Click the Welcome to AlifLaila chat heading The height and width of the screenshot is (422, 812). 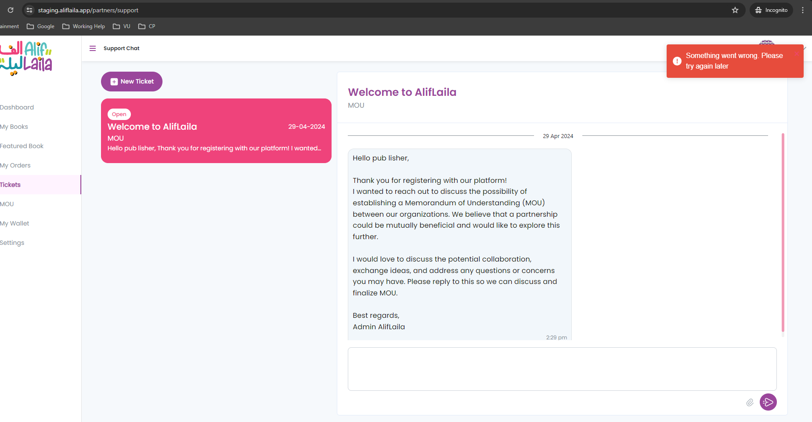[402, 92]
